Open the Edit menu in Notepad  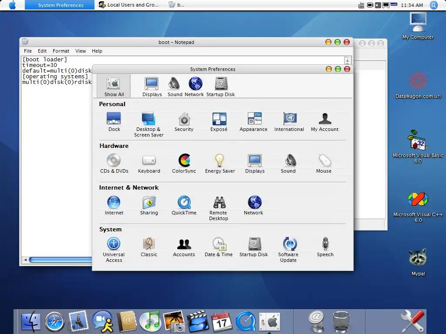point(42,51)
